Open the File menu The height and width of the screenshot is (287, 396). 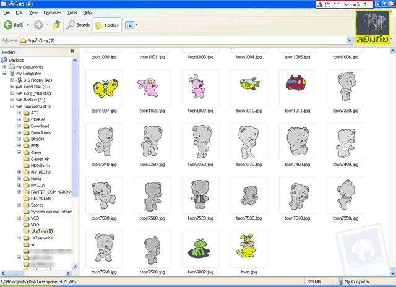click(7, 12)
